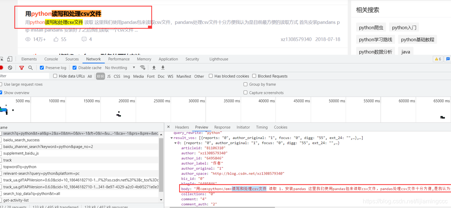Filter requests by CSS type
Image resolution: width=451 pixels, height=208 pixels.
point(117,76)
